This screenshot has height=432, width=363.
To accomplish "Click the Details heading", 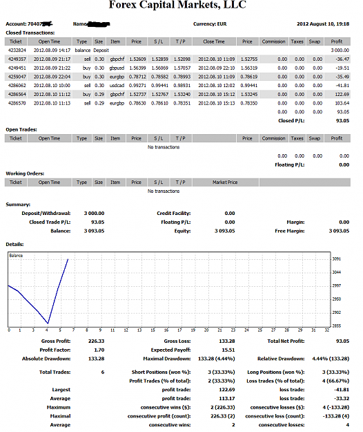I will point(15,245).
